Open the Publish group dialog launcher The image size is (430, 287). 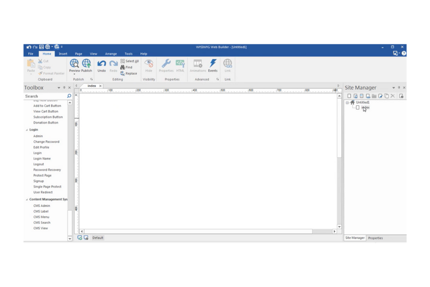92,79
